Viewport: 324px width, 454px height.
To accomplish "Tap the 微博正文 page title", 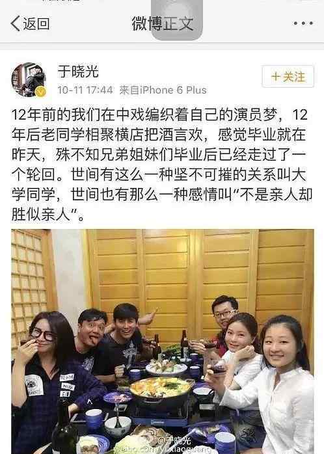I will (163, 23).
